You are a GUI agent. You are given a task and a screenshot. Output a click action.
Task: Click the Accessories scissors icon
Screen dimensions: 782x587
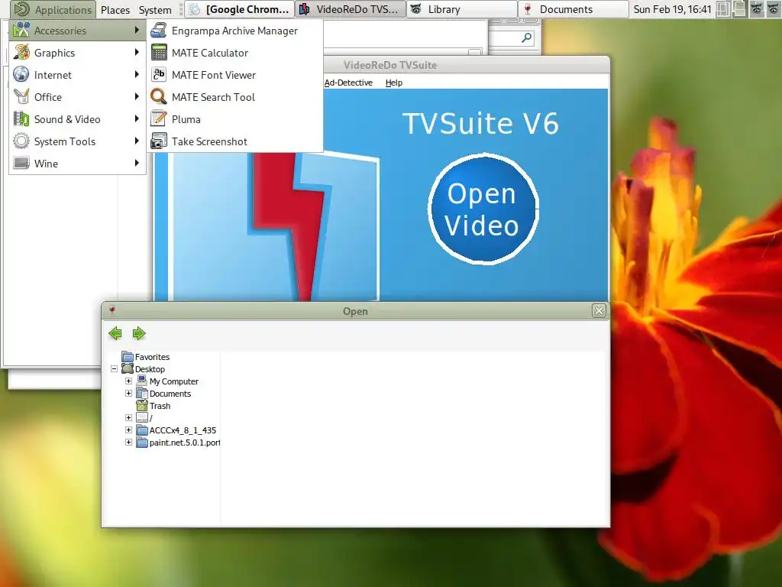click(x=21, y=31)
